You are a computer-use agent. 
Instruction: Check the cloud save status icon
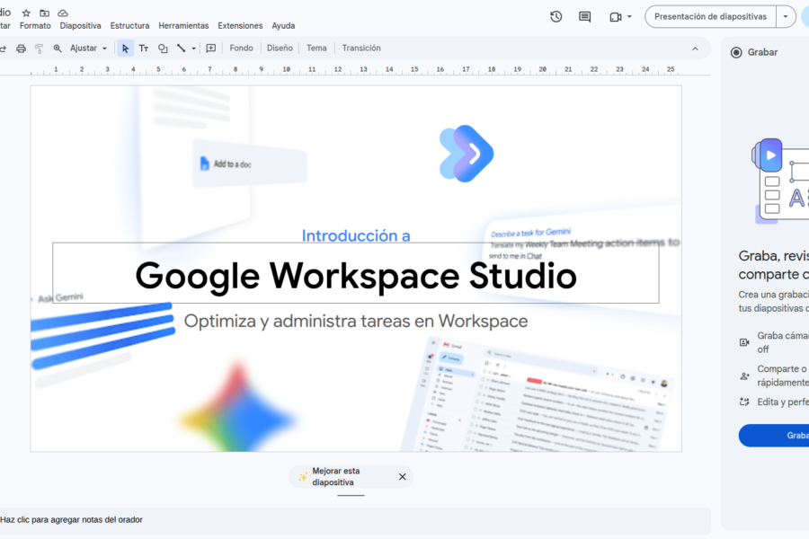[x=62, y=13]
